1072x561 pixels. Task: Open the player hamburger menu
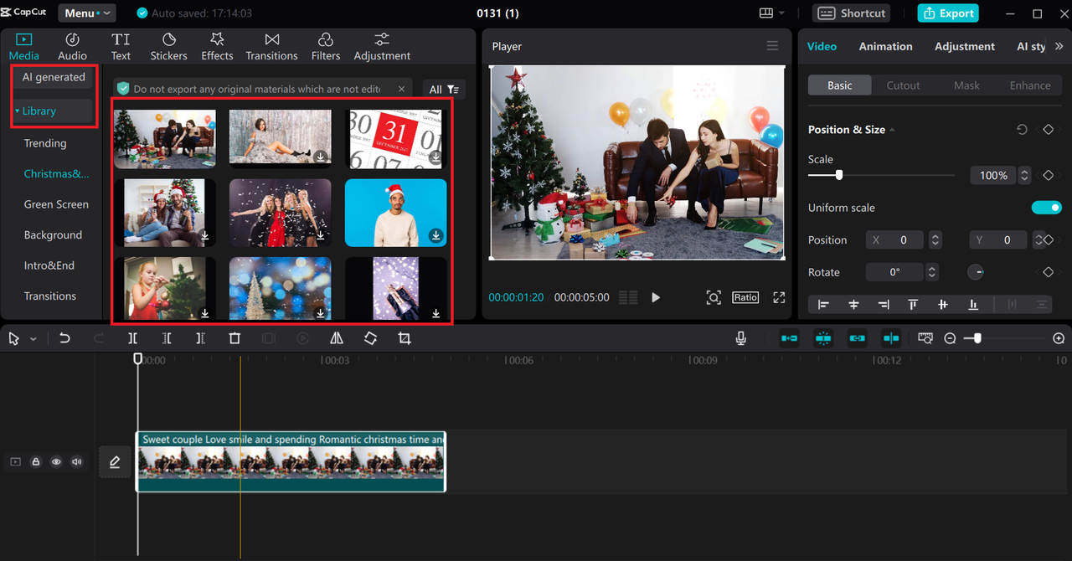pyautogui.click(x=772, y=46)
